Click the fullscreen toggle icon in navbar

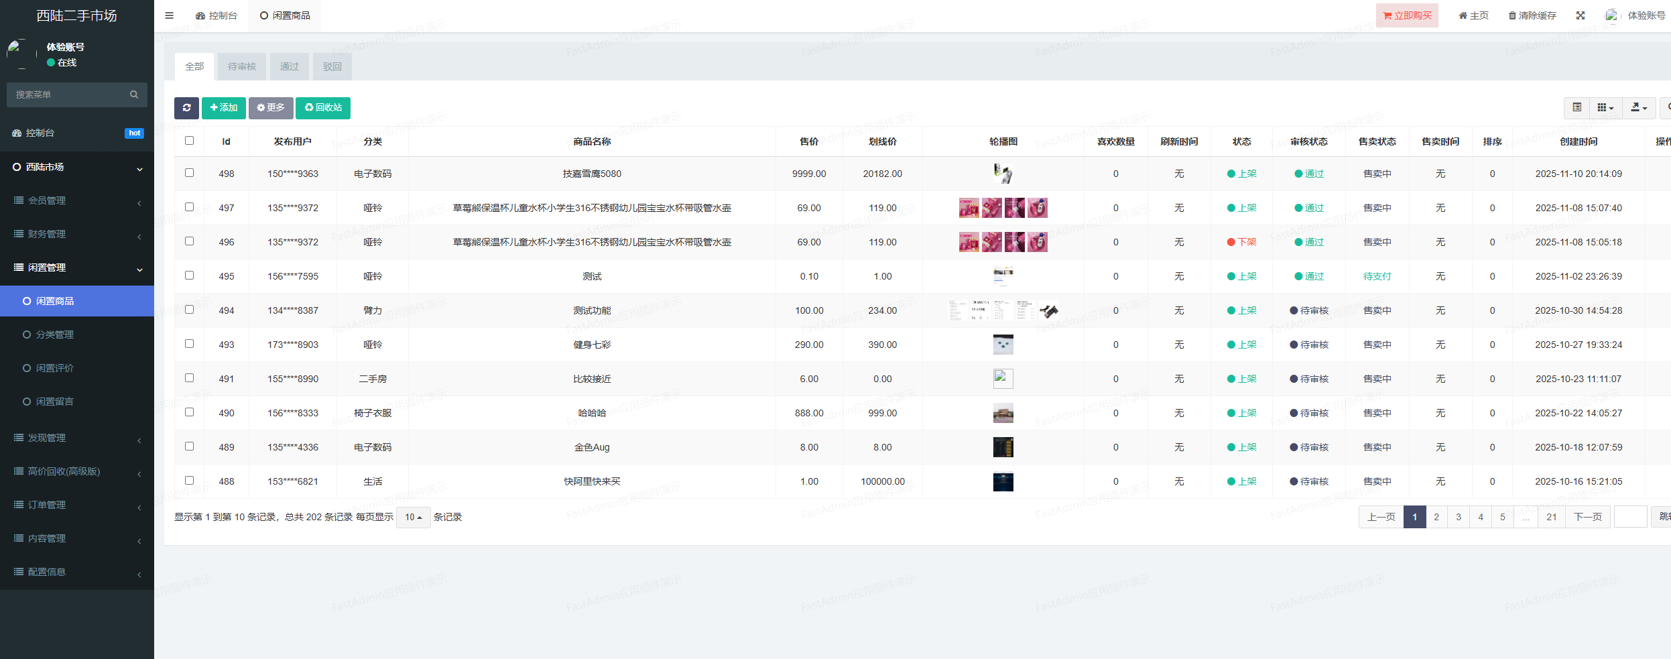pos(1581,15)
